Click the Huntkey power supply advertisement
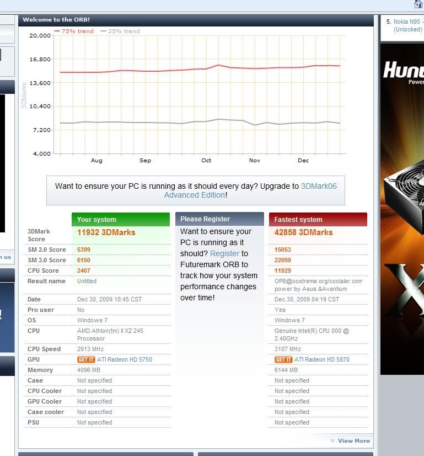The height and width of the screenshot is (456, 424). (x=402, y=209)
